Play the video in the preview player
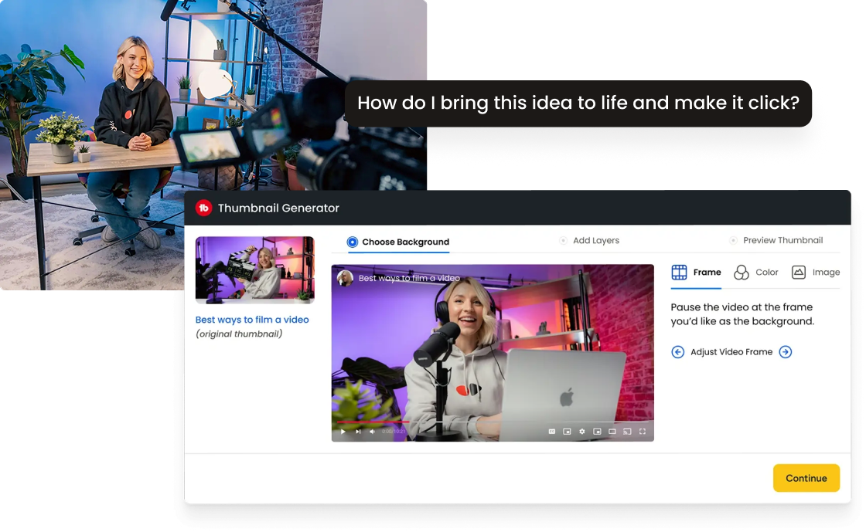This screenshot has width=866, height=532. point(343,432)
